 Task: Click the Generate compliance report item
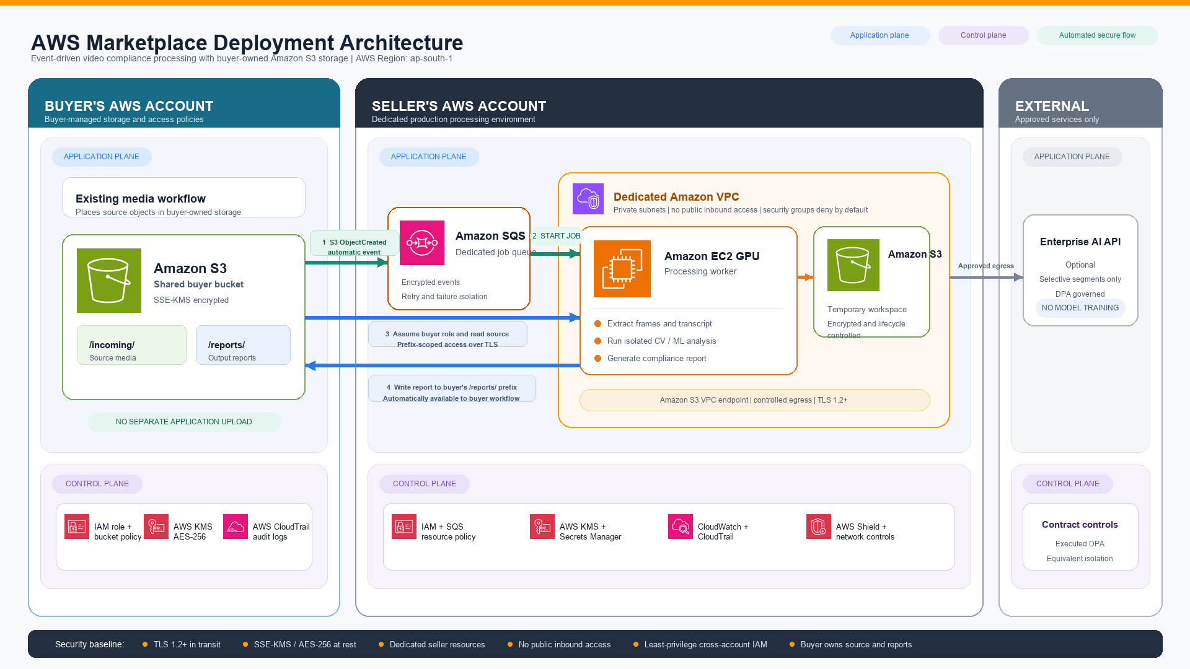click(656, 358)
